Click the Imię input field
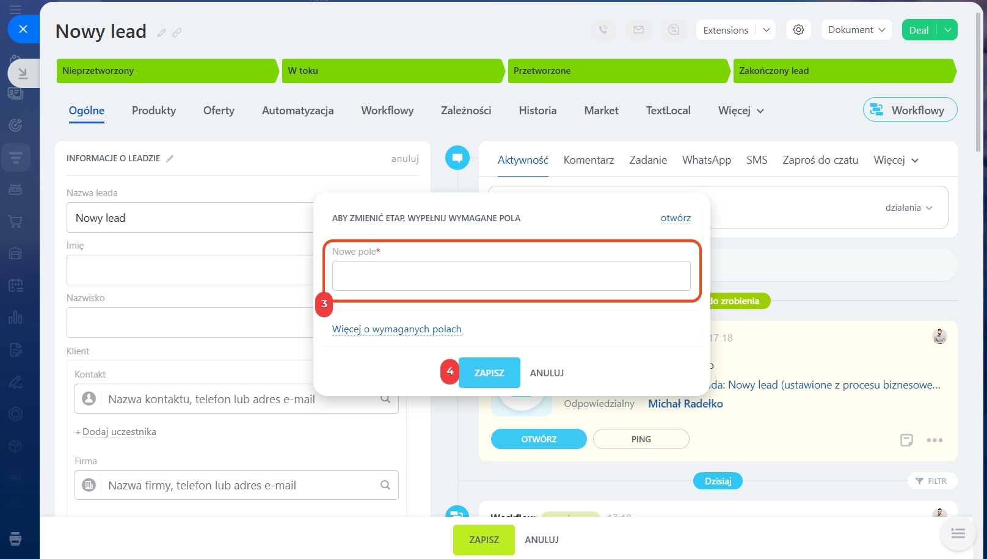 tap(191, 270)
